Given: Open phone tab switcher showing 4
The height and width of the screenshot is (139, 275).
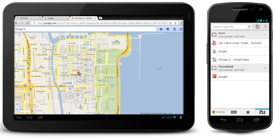Looking at the screenshot, I should click(257, 27).
